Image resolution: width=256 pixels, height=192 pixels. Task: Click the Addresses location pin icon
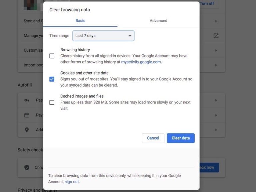tap(27, 130)
